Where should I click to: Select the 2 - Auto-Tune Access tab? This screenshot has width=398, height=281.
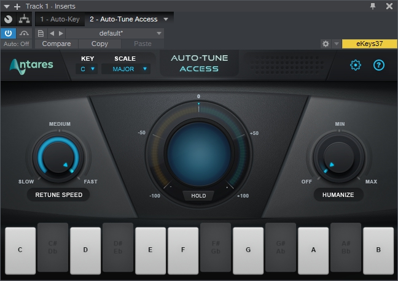click(123, 19)
